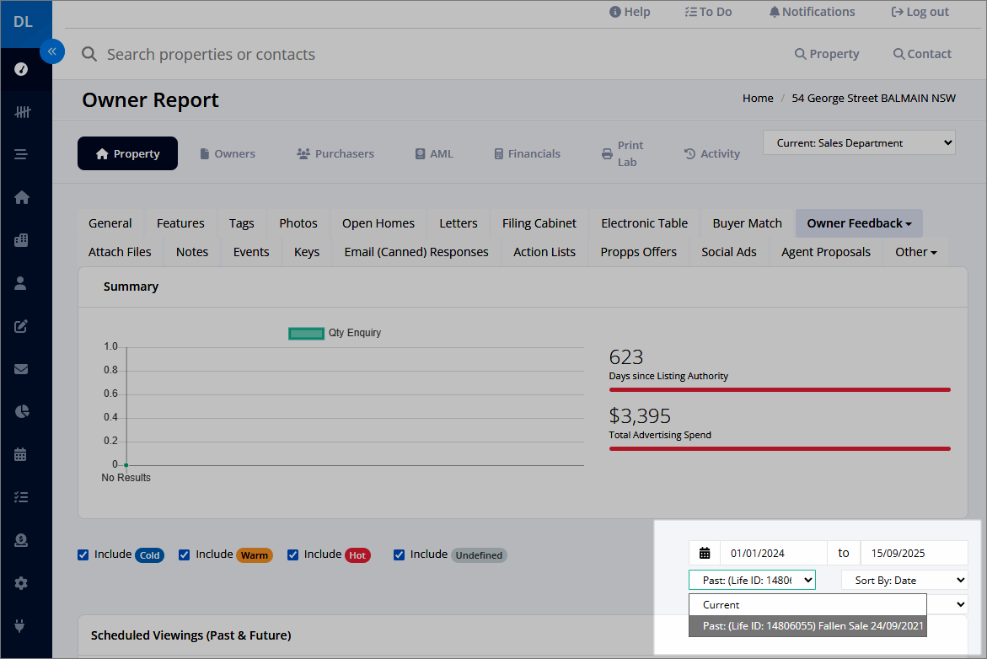
Task: Open the Filing Cabinet tab
Action: pos(539,223)
